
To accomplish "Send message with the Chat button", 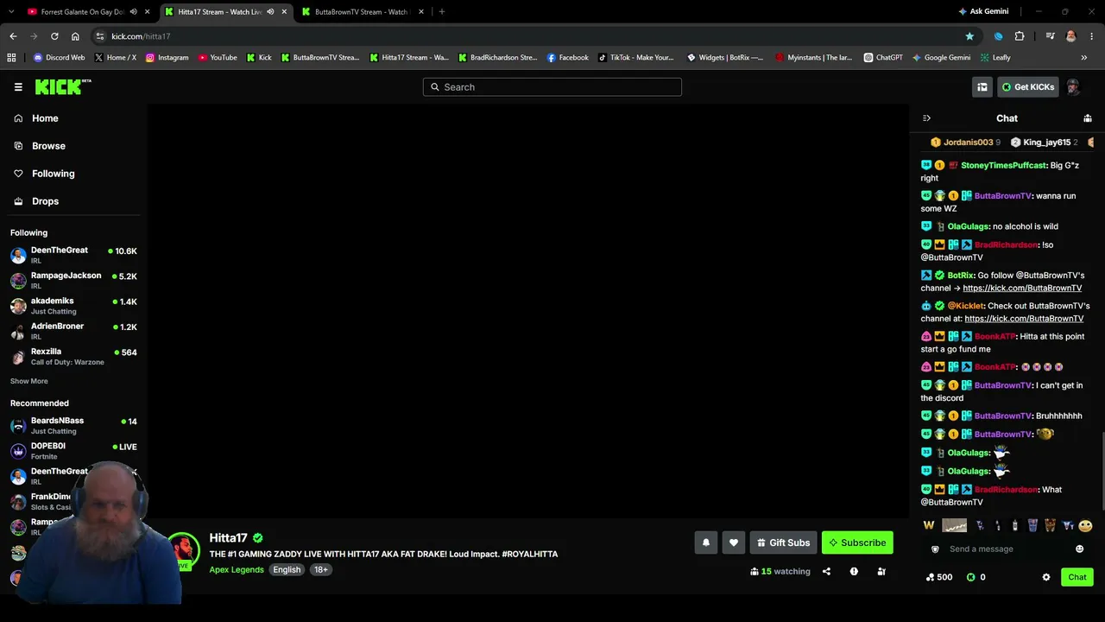I will tap(1077, 577).
